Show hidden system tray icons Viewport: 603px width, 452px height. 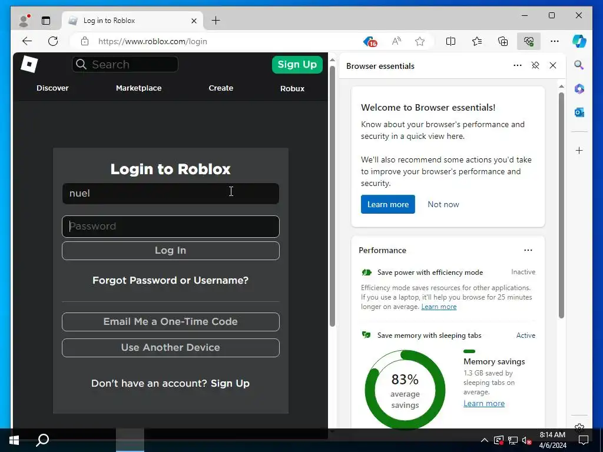pyautogui.click(x=485, y=440)
